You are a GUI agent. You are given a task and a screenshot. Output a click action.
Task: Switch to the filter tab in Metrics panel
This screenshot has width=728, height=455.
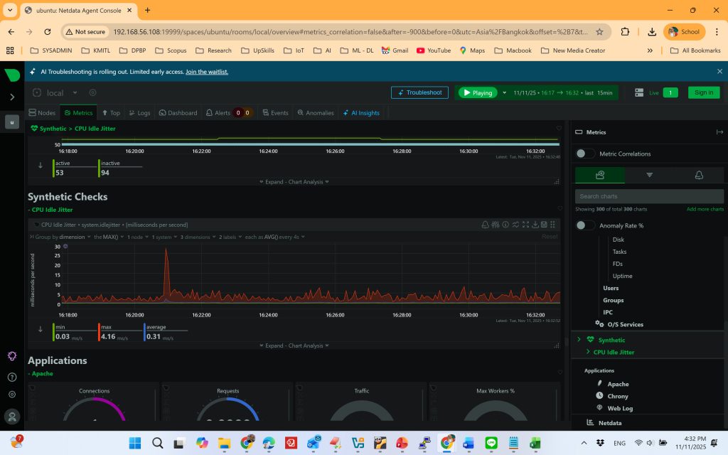click(649, 175)
